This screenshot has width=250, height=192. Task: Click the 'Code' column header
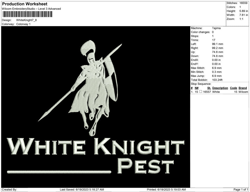coord(233,88)
